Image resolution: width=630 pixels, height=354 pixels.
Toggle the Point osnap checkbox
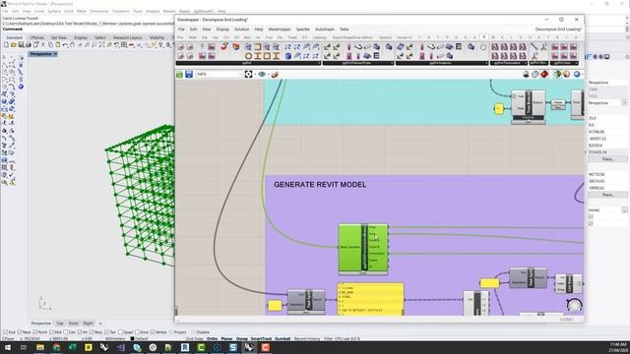(x=35, y=332)
